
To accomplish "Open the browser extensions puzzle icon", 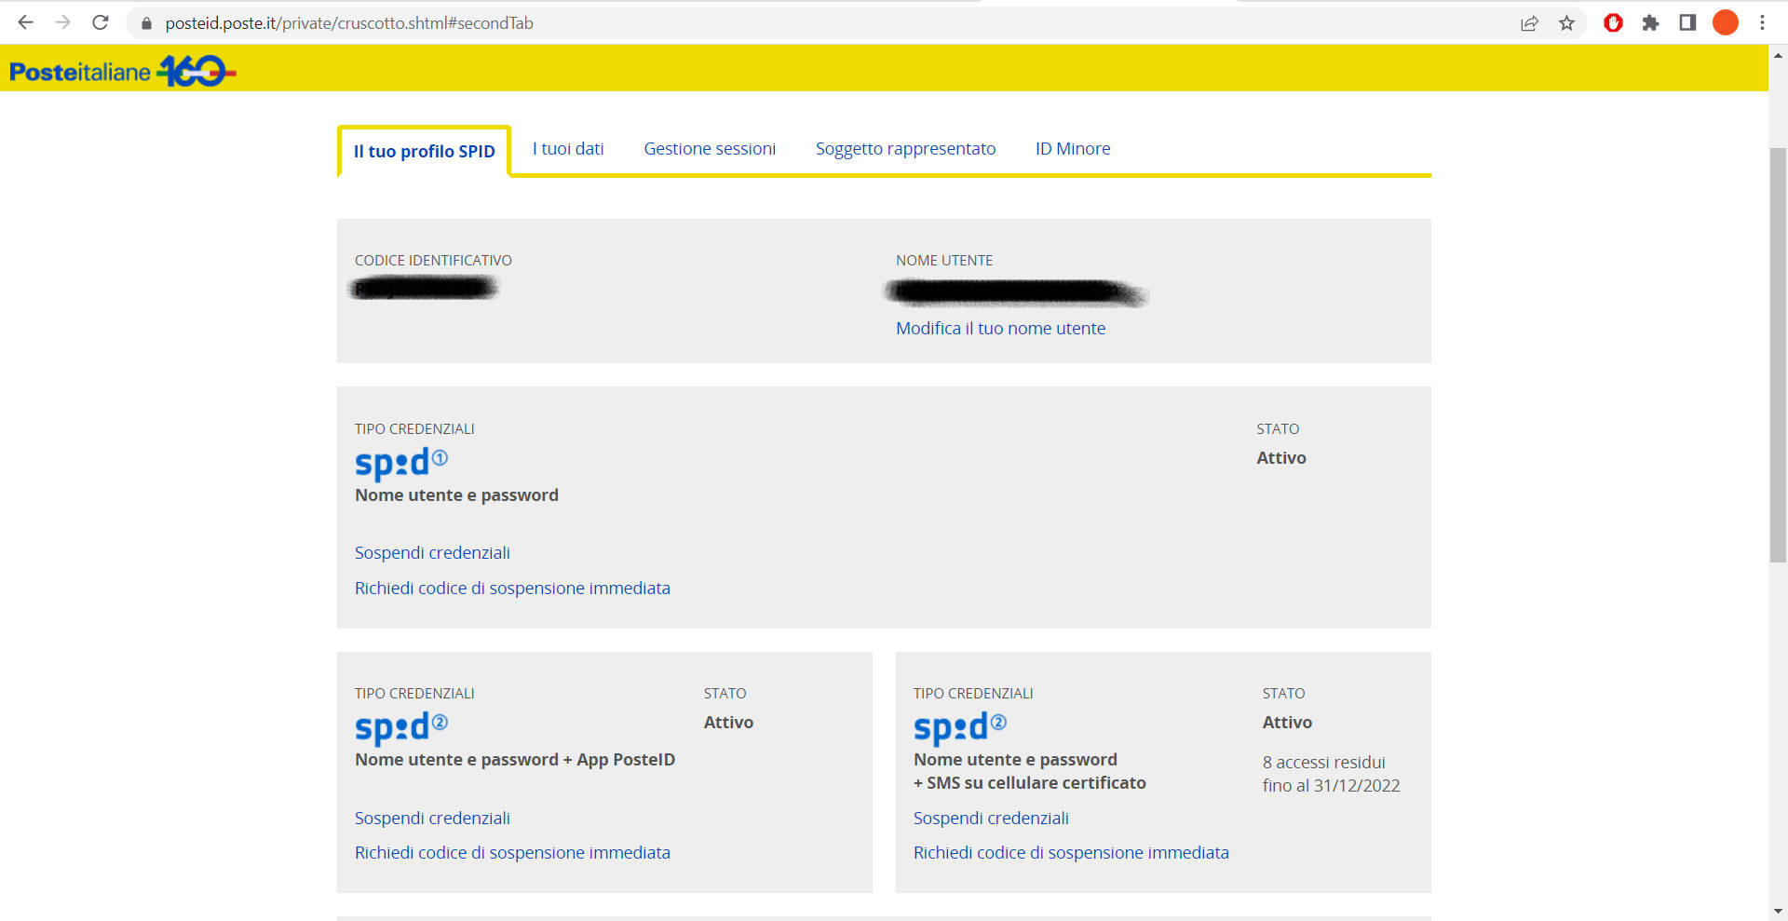I will click(x=1650, y=23).
